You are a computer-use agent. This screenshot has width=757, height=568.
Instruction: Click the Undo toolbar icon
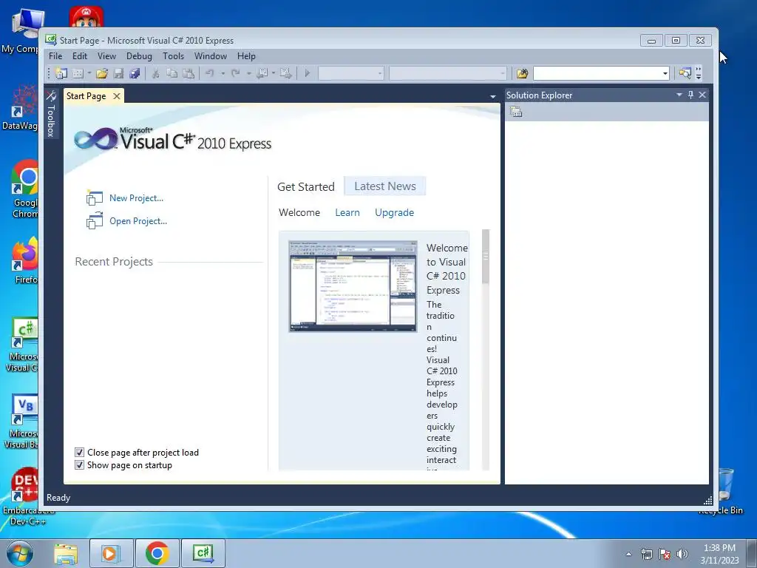pos(209,73)
